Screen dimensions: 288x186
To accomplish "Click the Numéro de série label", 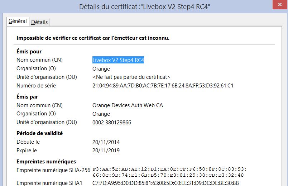I will click(x=36, y=86).
